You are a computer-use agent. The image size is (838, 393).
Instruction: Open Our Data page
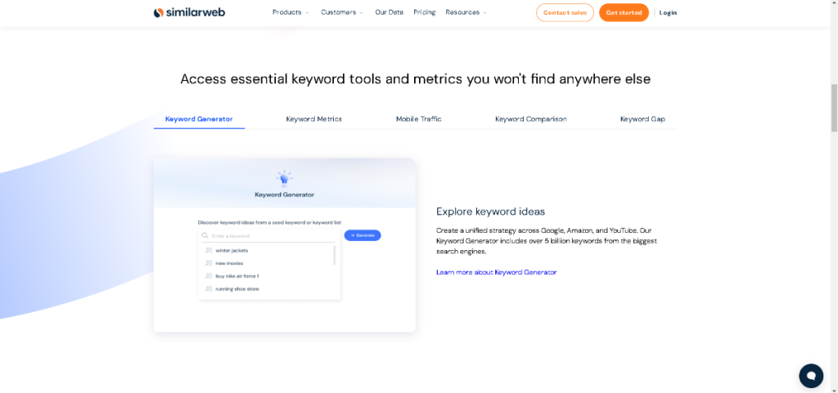click(x=389, y=12)
